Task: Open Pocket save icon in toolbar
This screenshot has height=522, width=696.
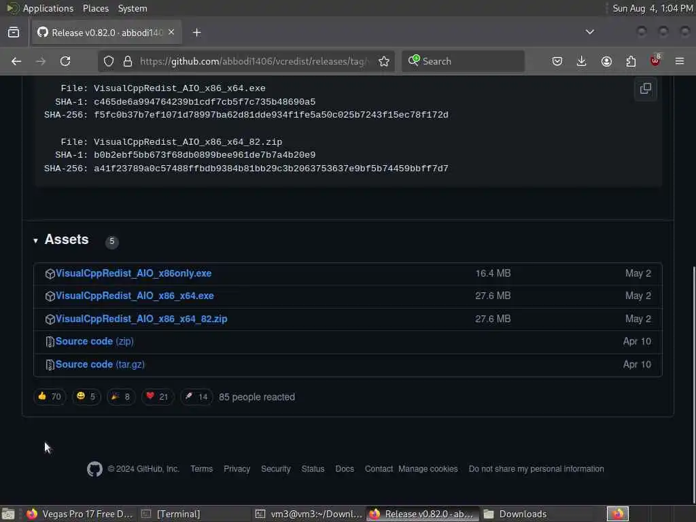Action: pos(557,61)
